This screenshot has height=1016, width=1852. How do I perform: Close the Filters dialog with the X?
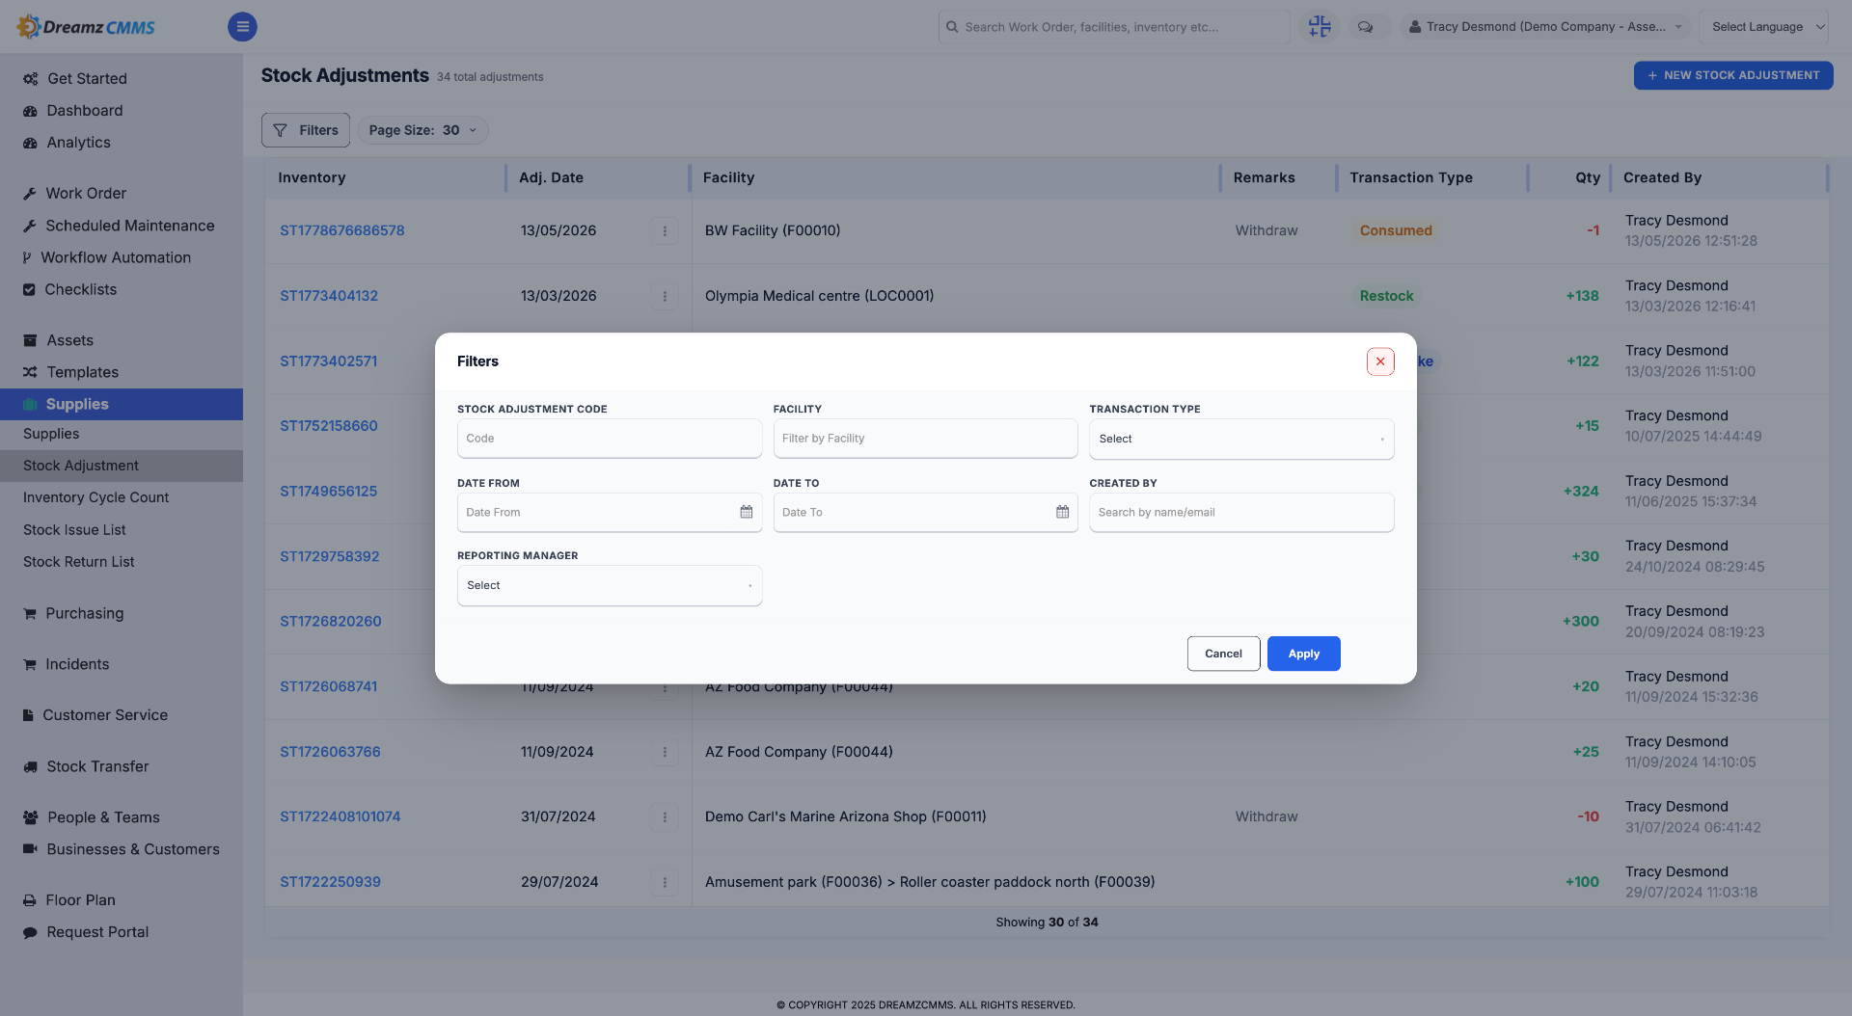click(1380, 361)
